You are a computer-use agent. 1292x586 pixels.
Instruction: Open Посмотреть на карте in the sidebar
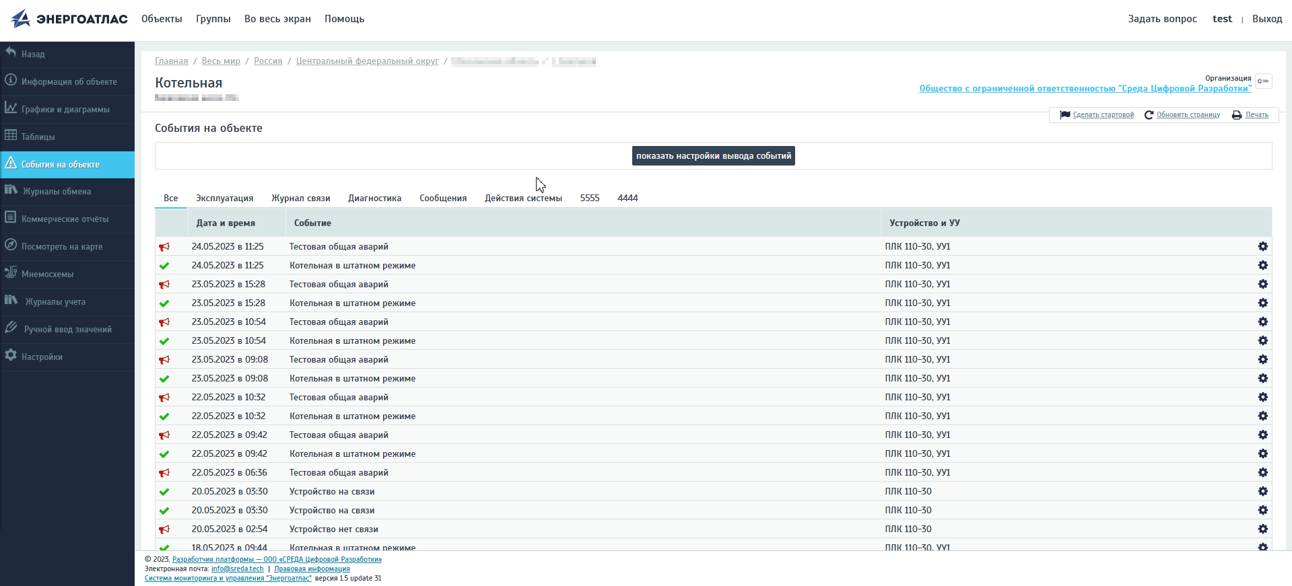click(62, 246)
